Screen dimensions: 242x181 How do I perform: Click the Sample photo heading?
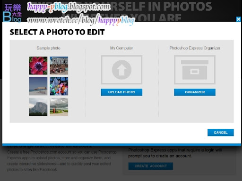point(49,48)
